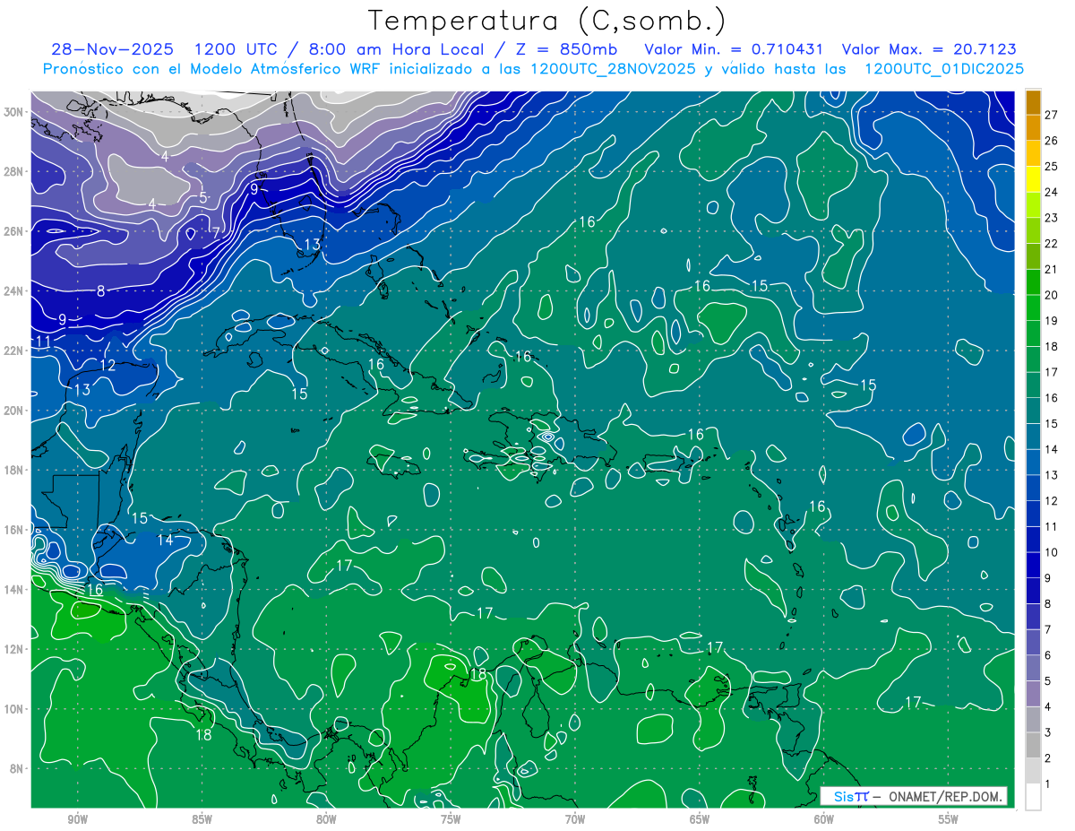Select the date text '28-Nov-2025'
The height and width of the screenshot is (831, 1075).
(112, 49)
